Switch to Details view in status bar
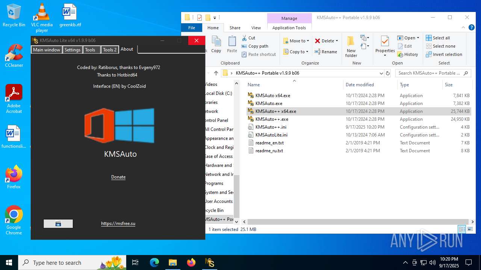Image resolution: width=481 pixels, height=270 pixels. tap(462, 229)
